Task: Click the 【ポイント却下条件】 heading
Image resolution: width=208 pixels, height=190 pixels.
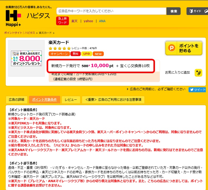Action: pos(23,163)
